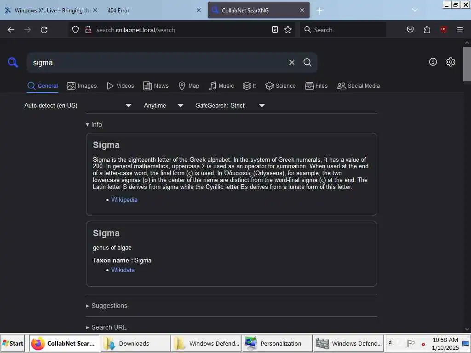
Task: Open the Anytime time range dropdown
Action: click(x=163, y=105)
